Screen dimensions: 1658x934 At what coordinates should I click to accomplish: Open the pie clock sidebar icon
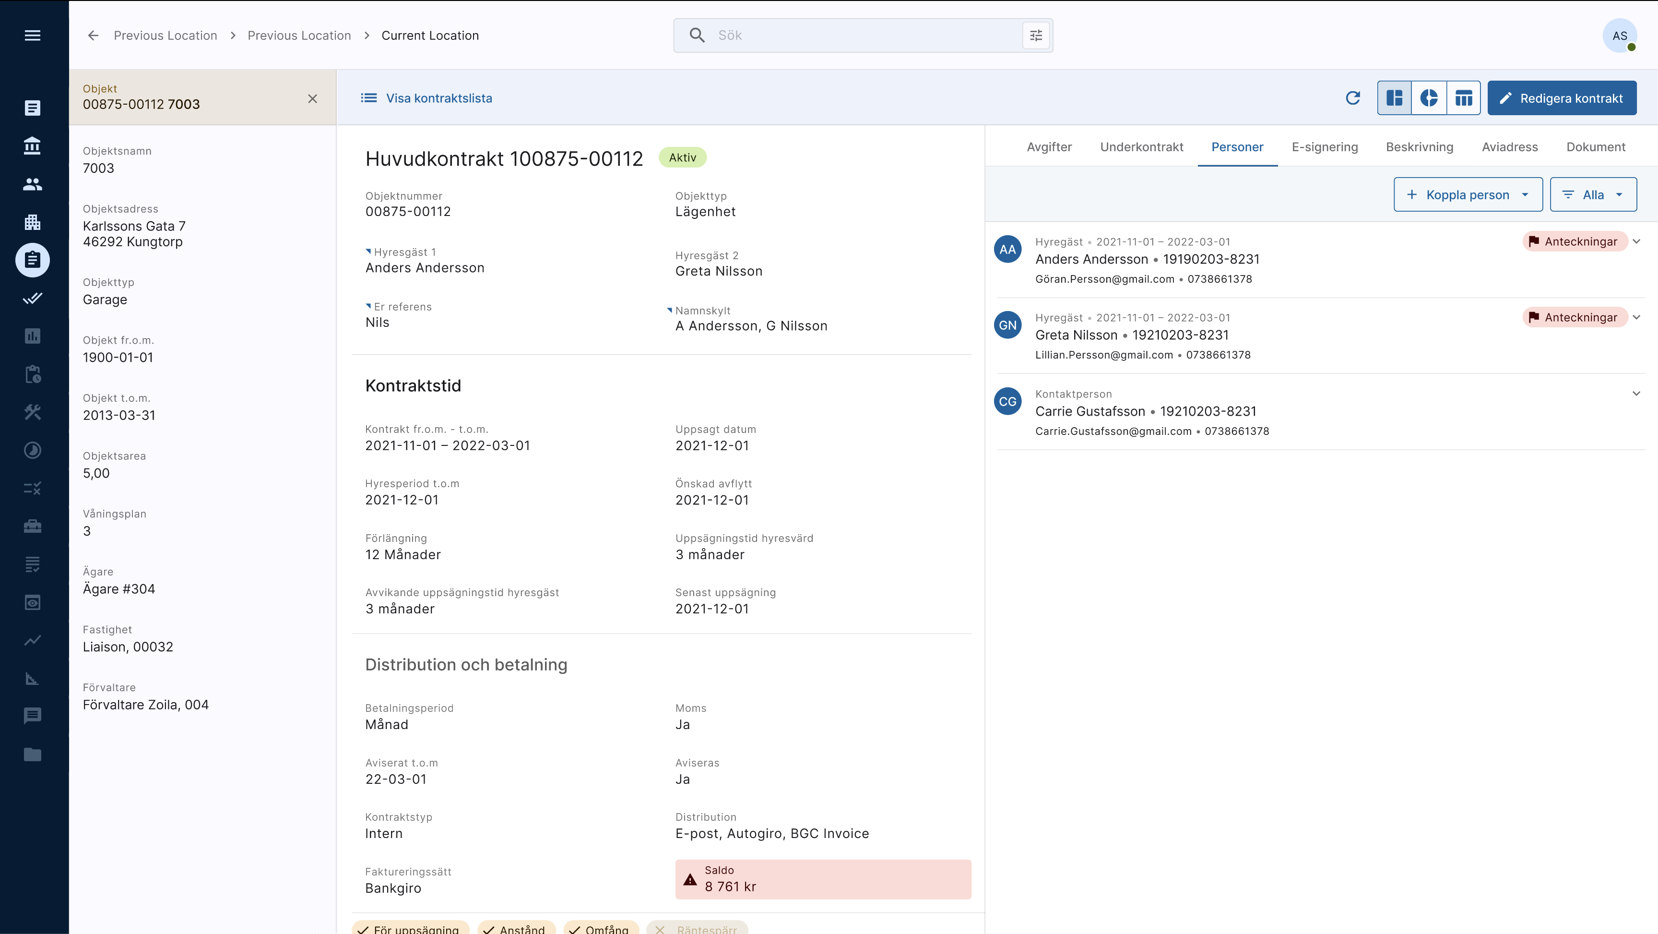(x=32, y=450)
